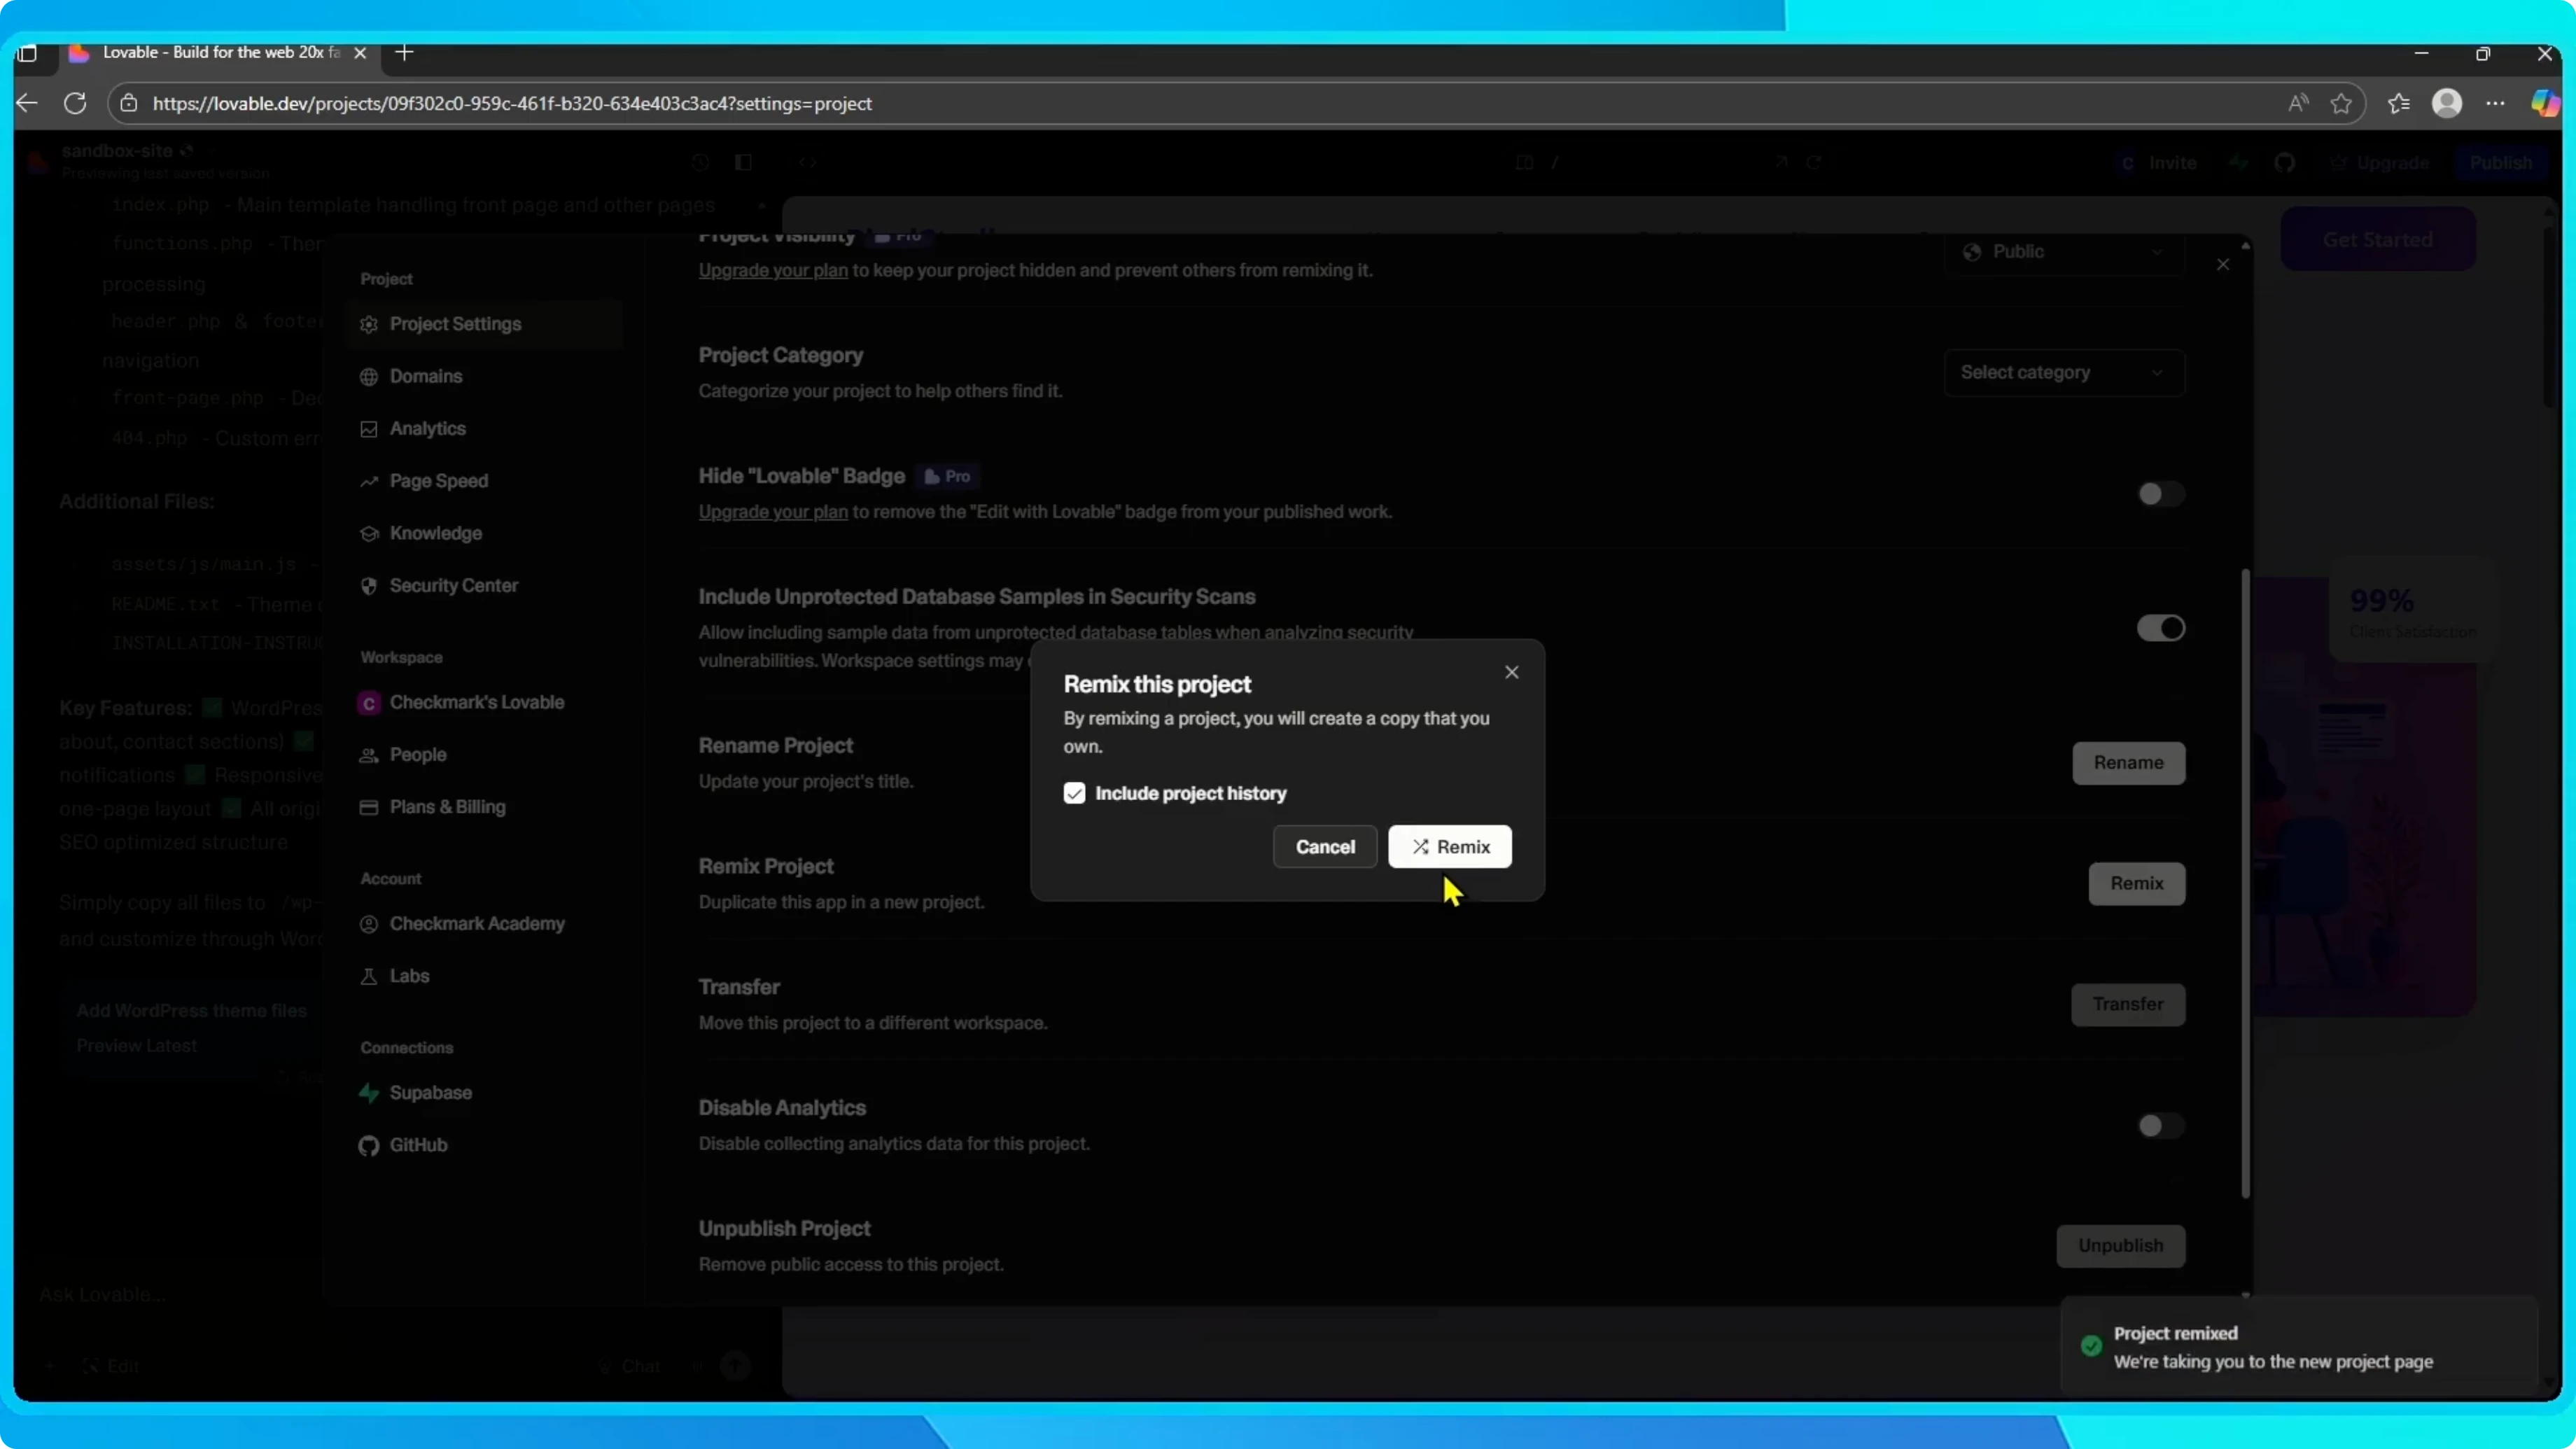Image resolution: width=2576 pixels, height=1449 pixels.
Task: Close the Remix this project dialog
Action: point(1511,672)
